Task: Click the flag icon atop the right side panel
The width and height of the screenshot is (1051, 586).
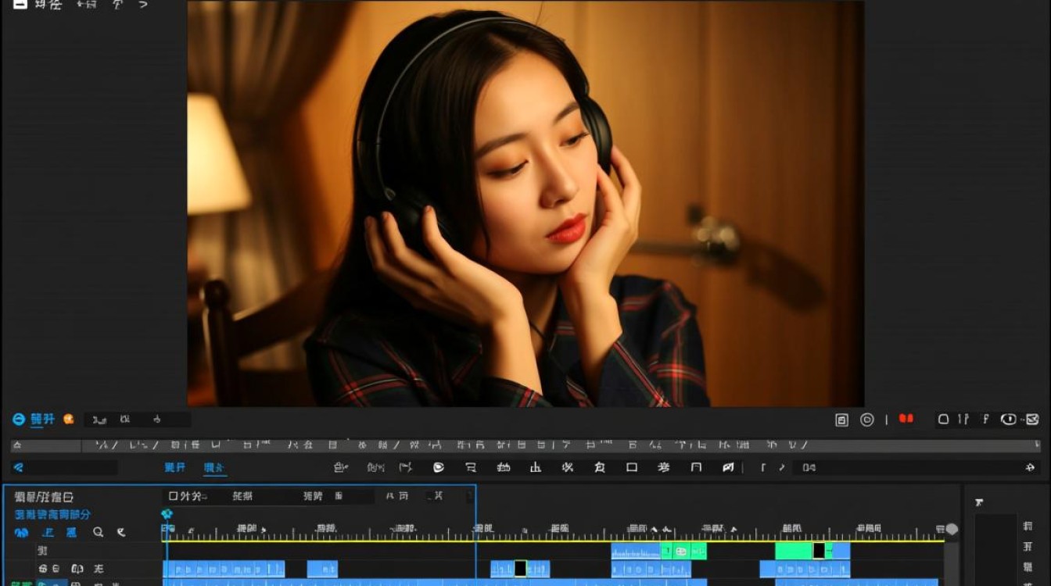Action: coord(978,502)
